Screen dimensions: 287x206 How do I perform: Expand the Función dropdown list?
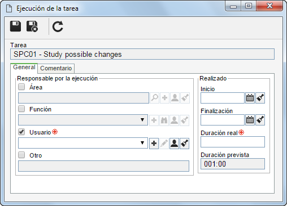point(142,120)
